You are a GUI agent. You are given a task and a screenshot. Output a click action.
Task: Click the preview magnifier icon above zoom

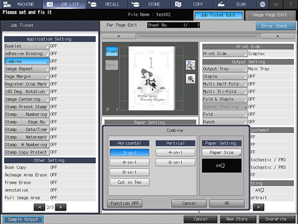pos(190,65)
